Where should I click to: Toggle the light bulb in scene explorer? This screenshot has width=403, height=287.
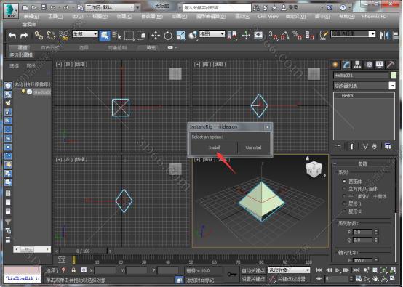coord(23,92)
